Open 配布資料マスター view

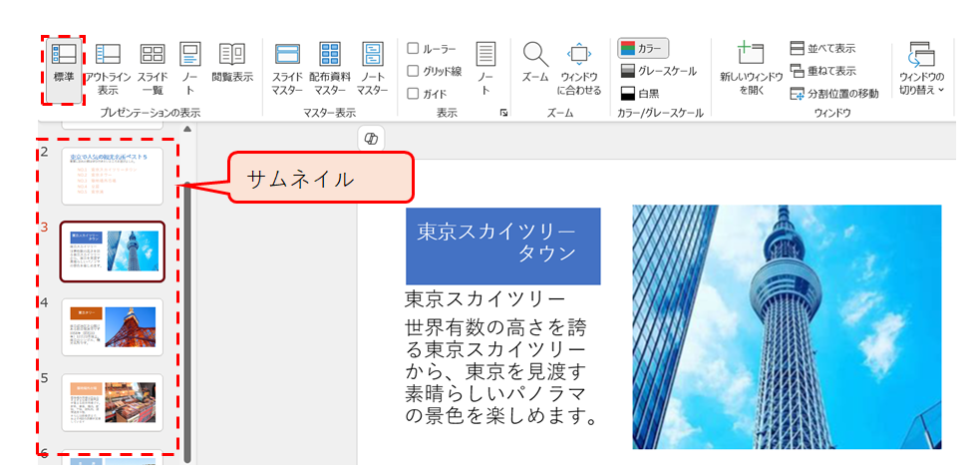tap(330, 68)
